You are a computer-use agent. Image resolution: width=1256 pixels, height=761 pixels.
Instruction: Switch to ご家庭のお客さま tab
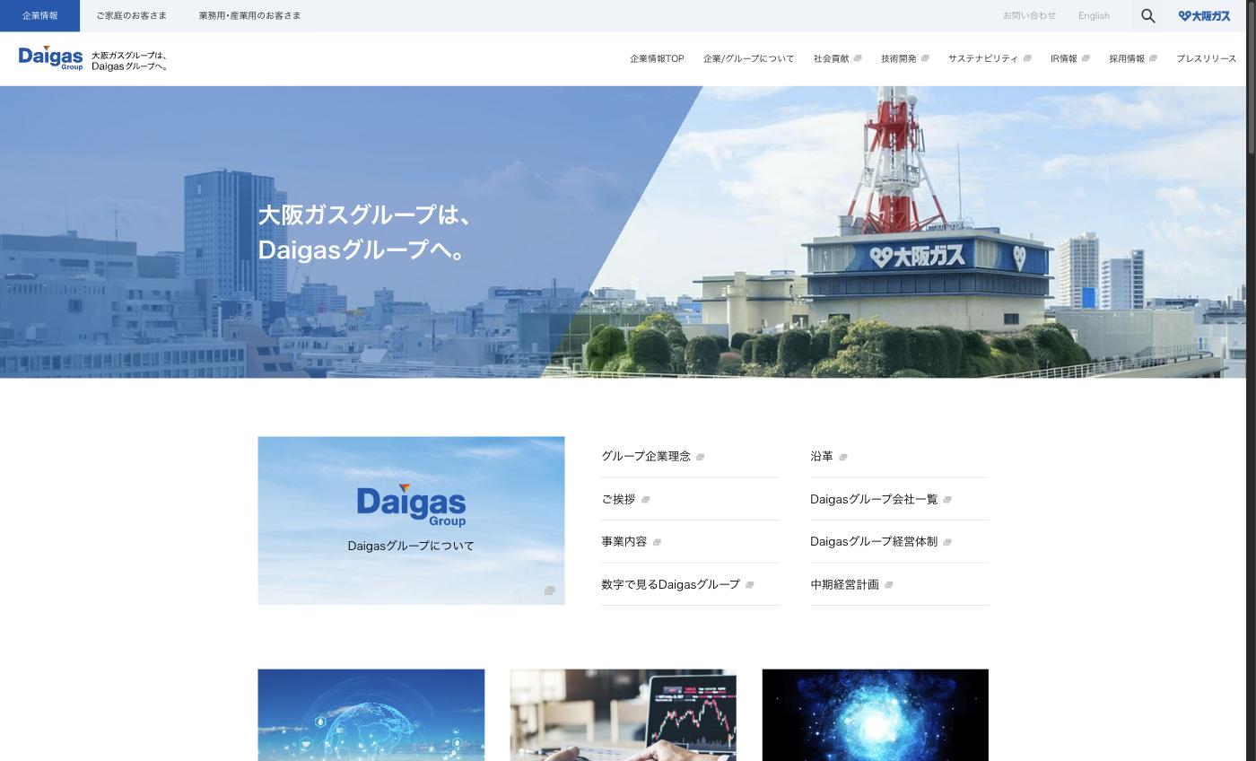(x=131, y=15)
